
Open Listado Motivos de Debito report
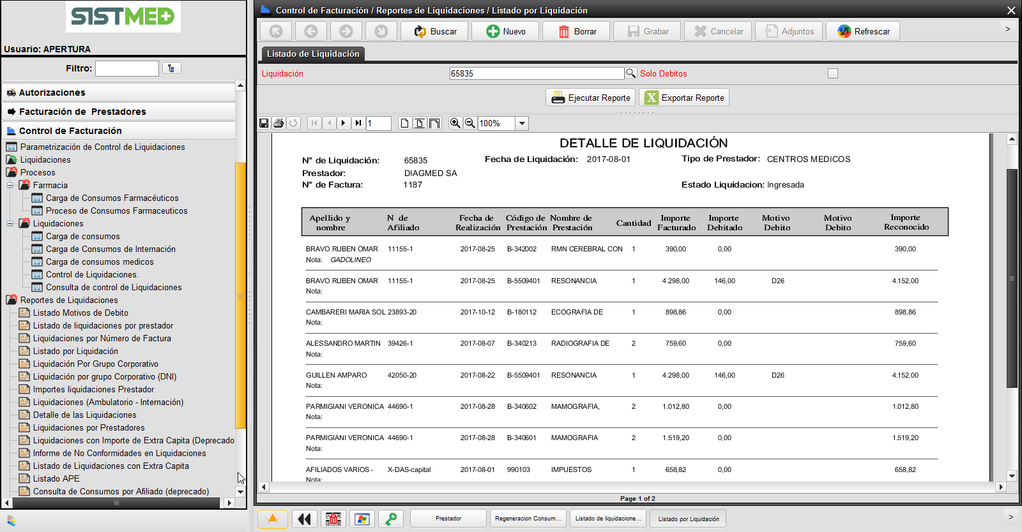coord(80,313)
